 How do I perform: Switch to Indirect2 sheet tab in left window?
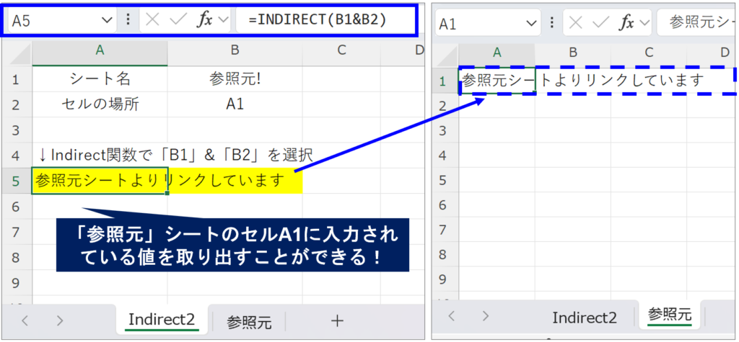(162, 320)
